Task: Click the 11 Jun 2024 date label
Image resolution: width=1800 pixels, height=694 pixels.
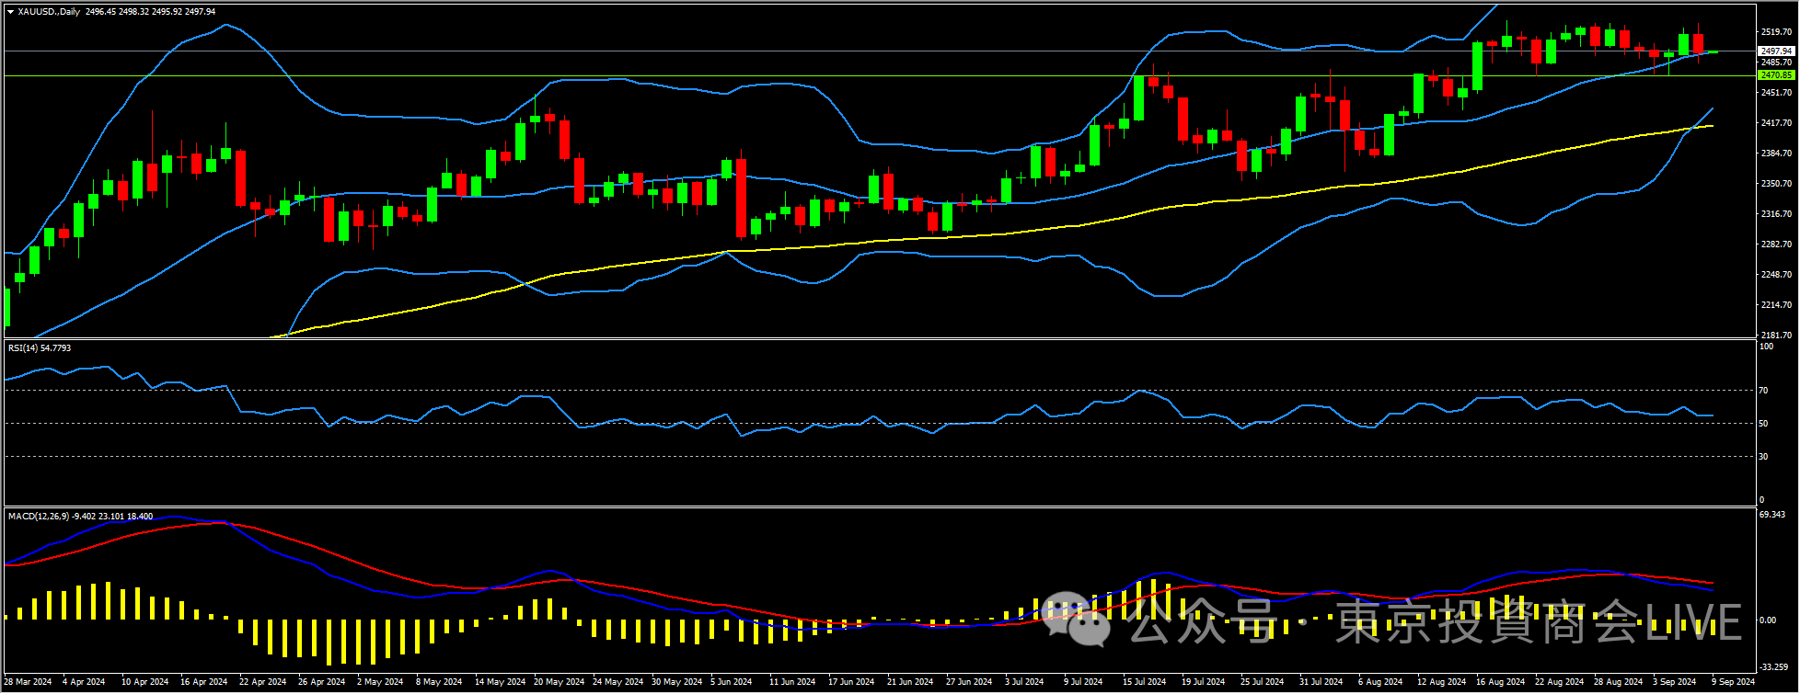Action: 792,682
